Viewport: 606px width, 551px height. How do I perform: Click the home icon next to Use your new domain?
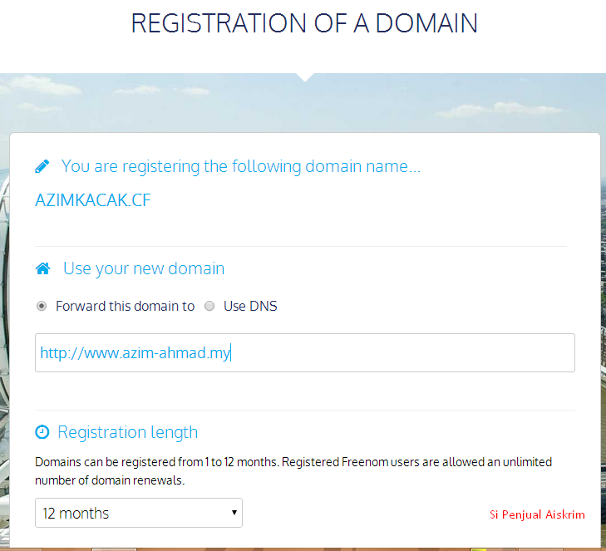pos(43,268)
